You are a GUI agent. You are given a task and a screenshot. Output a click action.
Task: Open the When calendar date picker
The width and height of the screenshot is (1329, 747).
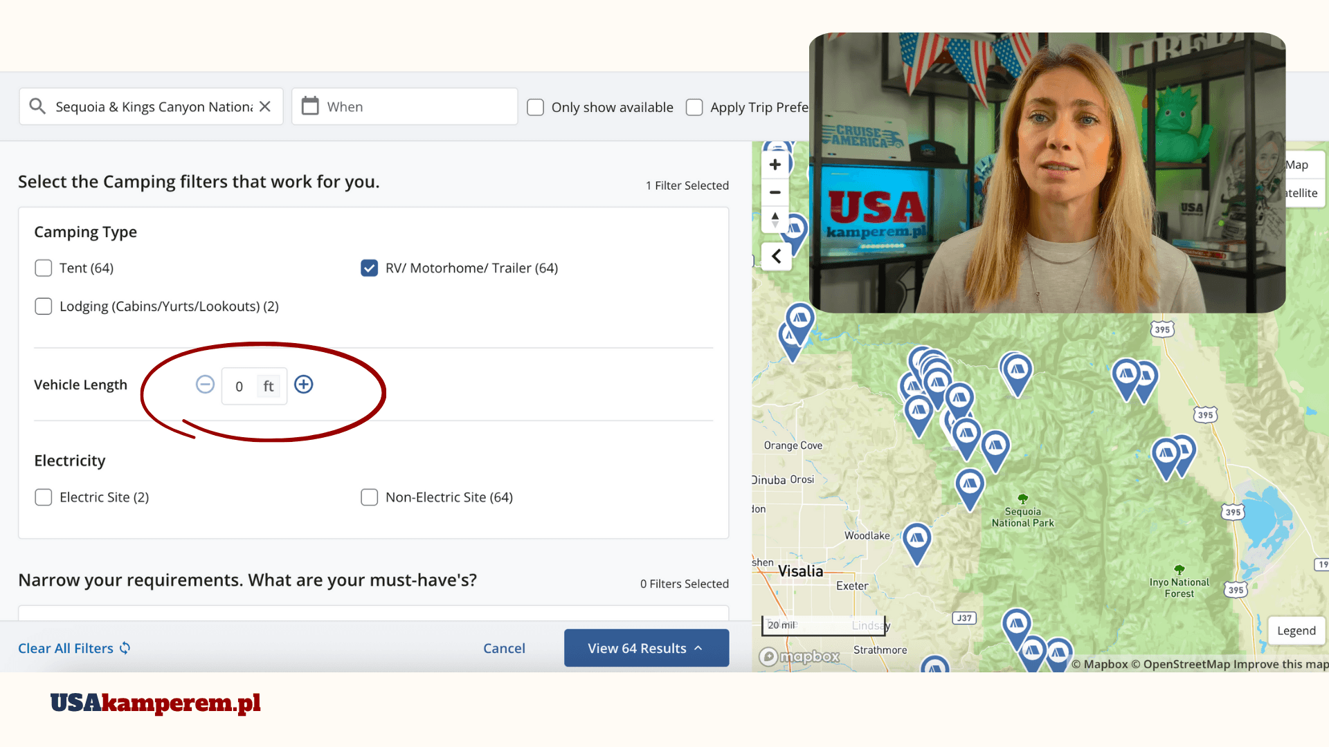click(310, 107)
